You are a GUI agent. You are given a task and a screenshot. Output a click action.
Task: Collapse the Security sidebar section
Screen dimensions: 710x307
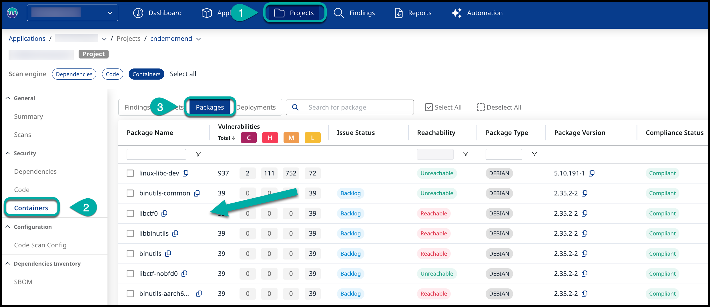coord(8,153)
